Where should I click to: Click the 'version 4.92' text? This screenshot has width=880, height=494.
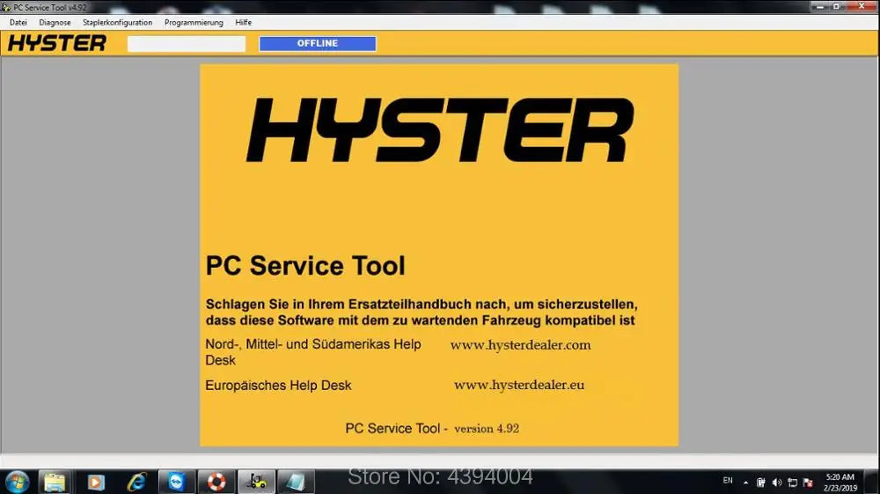pos(487,428)
